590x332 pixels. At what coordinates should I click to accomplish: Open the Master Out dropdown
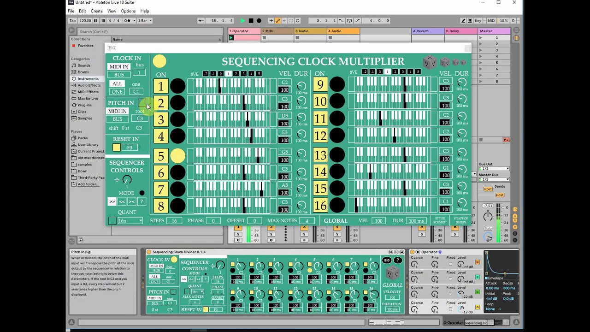pos(494,179)
